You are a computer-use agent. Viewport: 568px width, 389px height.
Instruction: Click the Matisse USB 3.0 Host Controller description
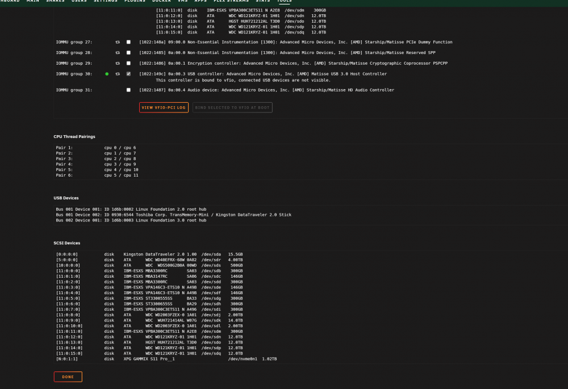coord(263,73)
